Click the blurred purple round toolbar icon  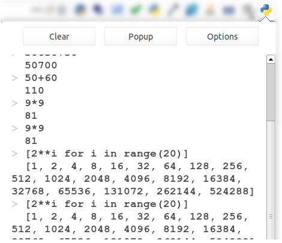point(98,9)
